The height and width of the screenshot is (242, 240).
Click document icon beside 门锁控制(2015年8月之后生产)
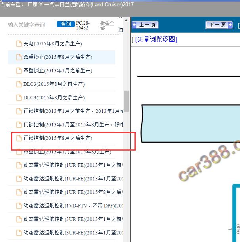pos(19,138)
